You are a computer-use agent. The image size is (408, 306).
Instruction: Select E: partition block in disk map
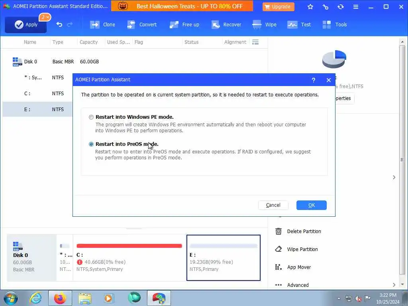[x=223, y=258]
